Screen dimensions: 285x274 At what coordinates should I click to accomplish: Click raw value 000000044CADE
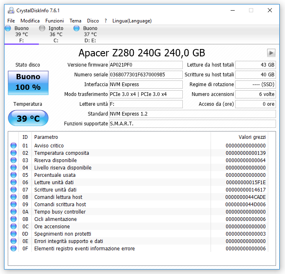click(246, 197)
